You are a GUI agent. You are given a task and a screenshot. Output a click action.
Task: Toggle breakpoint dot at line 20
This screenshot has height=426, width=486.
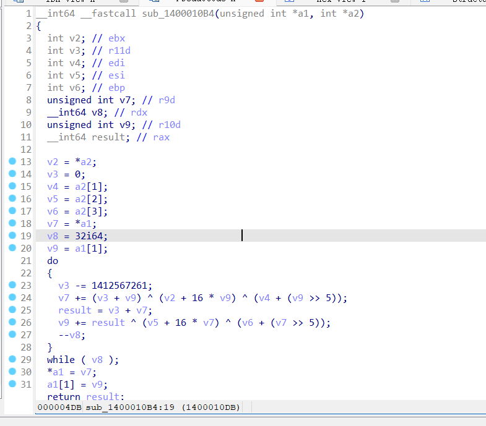point(12,248)
